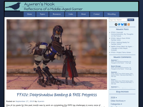The image size is (143, 107).
Task: Open the About page
Action: [83, 14]
